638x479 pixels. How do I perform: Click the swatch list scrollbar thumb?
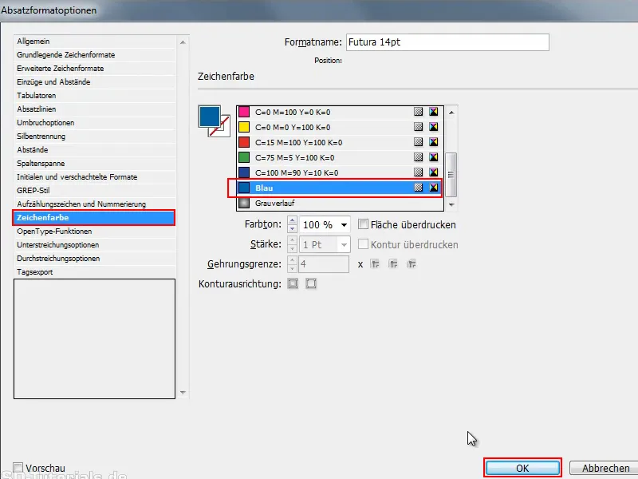451,174
